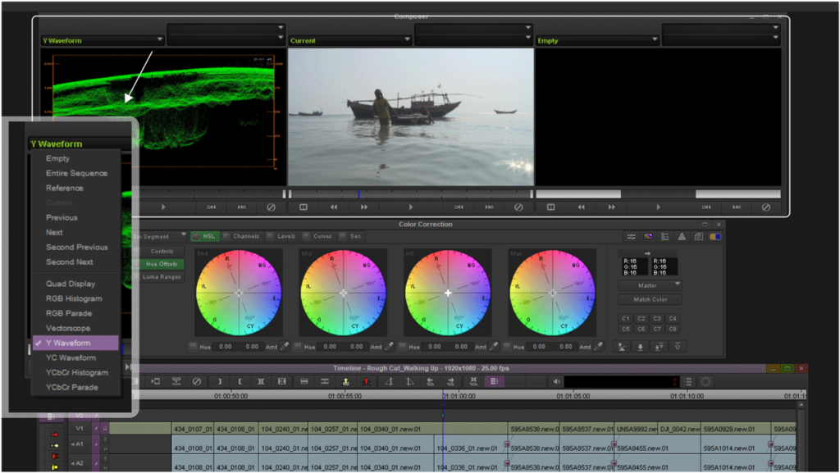Click the C1 color bucket
The width and height of the screenshot is (840, 473).
626,318
